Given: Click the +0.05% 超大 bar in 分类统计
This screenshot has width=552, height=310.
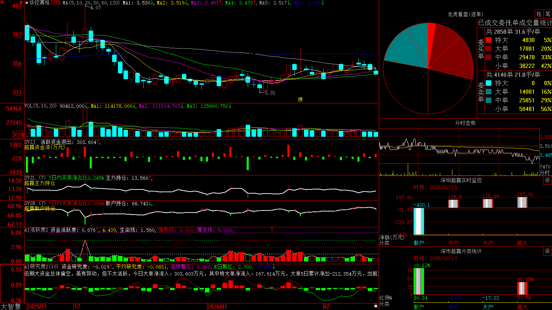Looking at the screenshot, I should (x=522, y=288).
